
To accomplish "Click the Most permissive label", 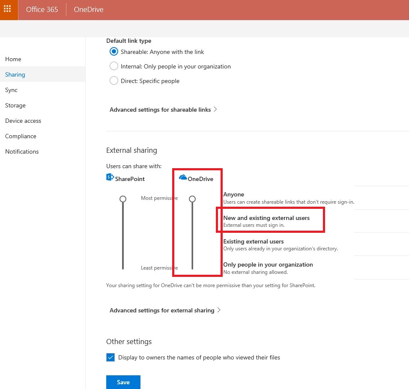I will [159, 198].
